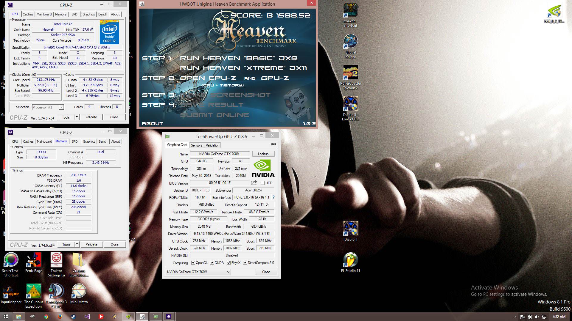Image resolution: width=572 pixels, height=321 pixels.
Task: Click the GPU-Z screenshot camera icon
Action: (x=274, y=144)
